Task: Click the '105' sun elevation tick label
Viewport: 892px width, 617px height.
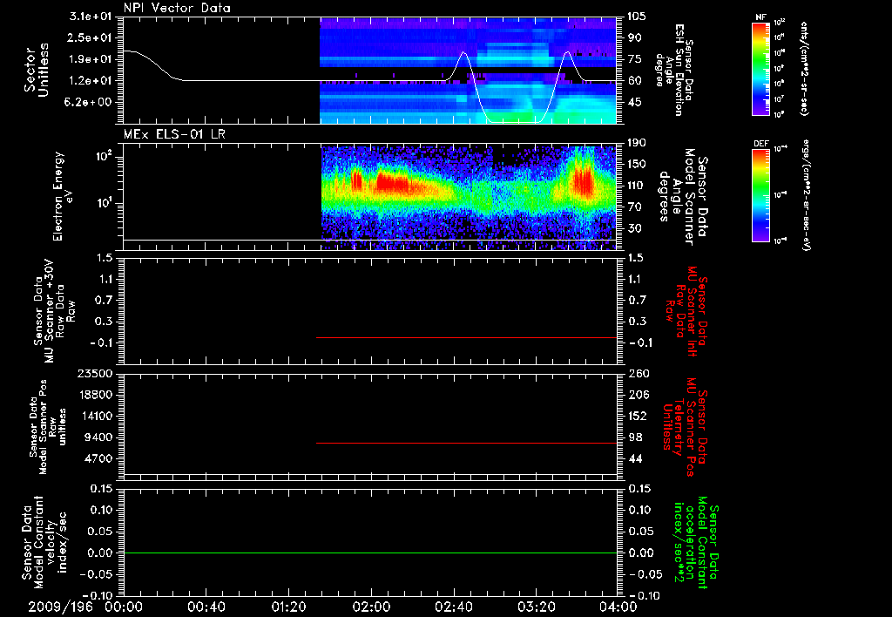Action: 637,16
